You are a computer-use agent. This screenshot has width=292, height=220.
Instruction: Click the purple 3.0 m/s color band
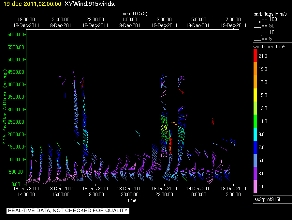pos(255,173)
